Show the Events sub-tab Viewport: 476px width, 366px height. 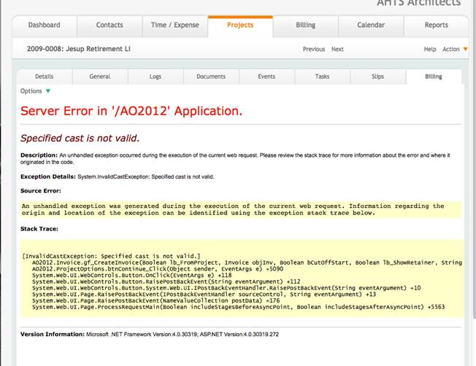tap(266, 77)
